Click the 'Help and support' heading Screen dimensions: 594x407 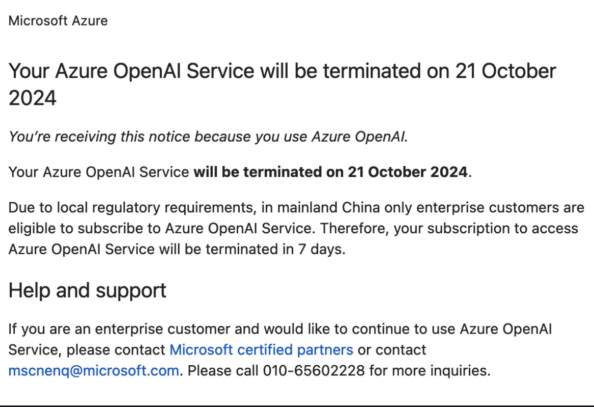(88, 290)
